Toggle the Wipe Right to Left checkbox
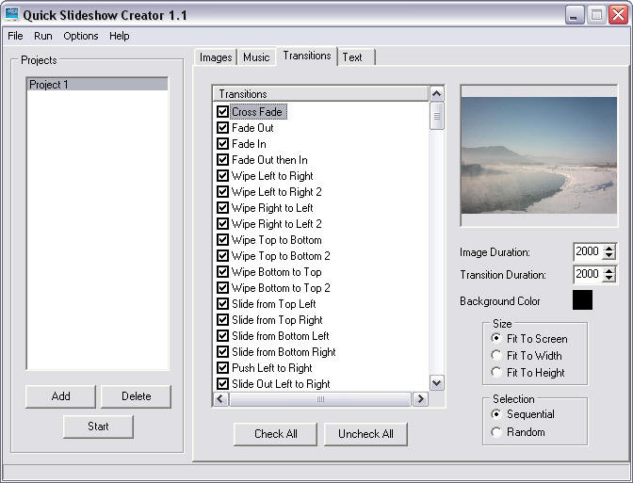Image resolution: width=633 pixels, height=483 pixels. point(222,208)
